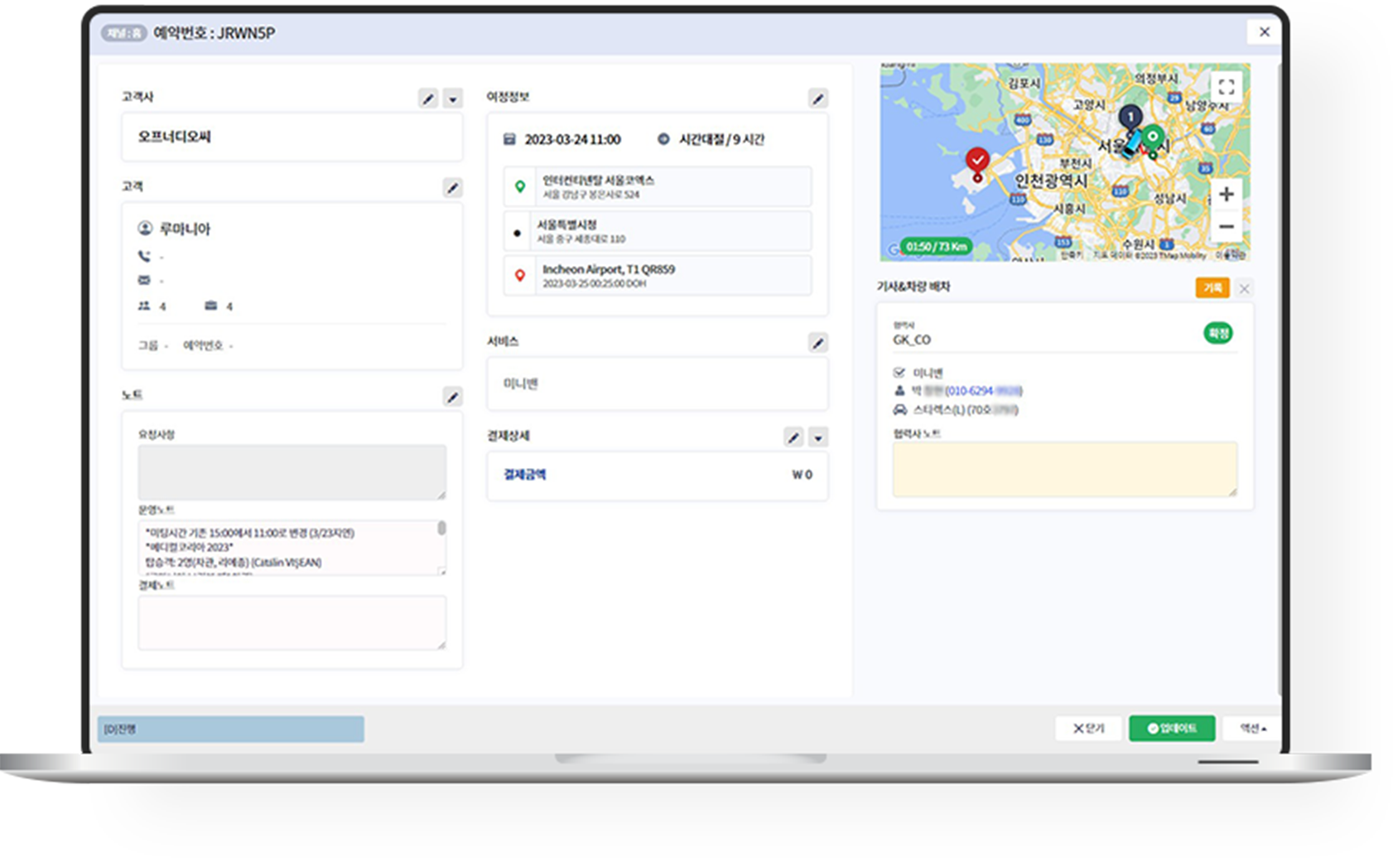Expand the 고객사 dropdown arrow
1393x858 pixels.
(x=453, y=99)
